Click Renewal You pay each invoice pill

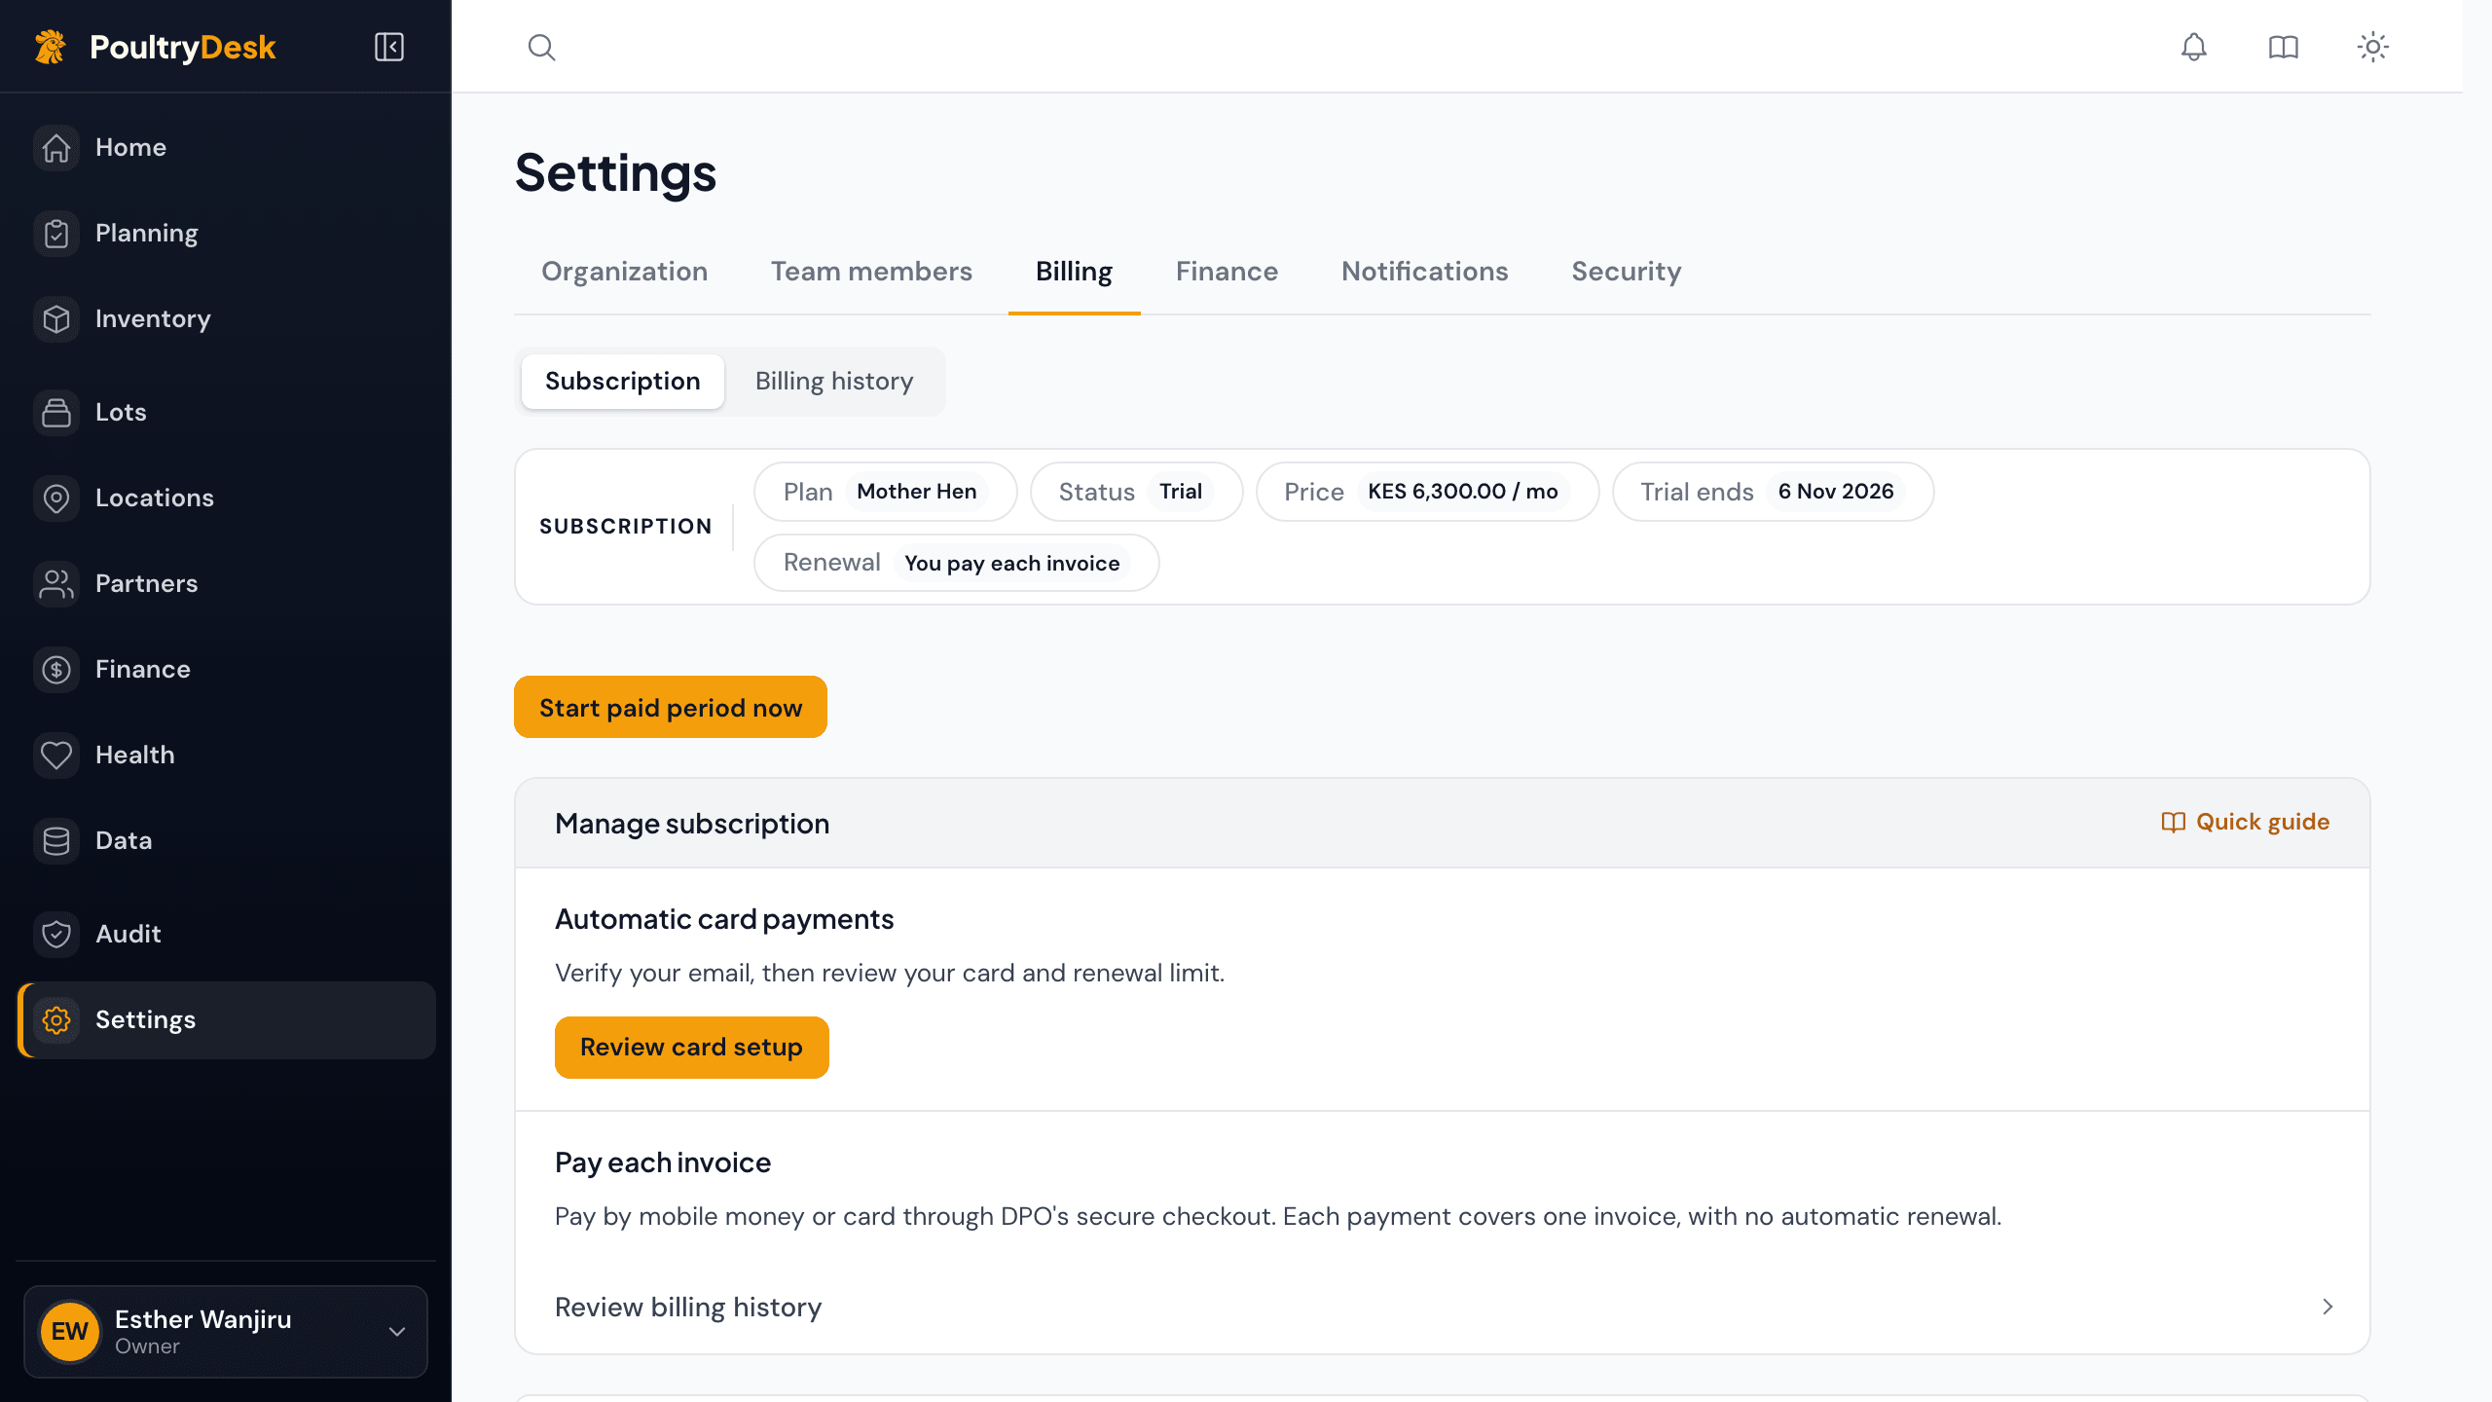(956, 563)
